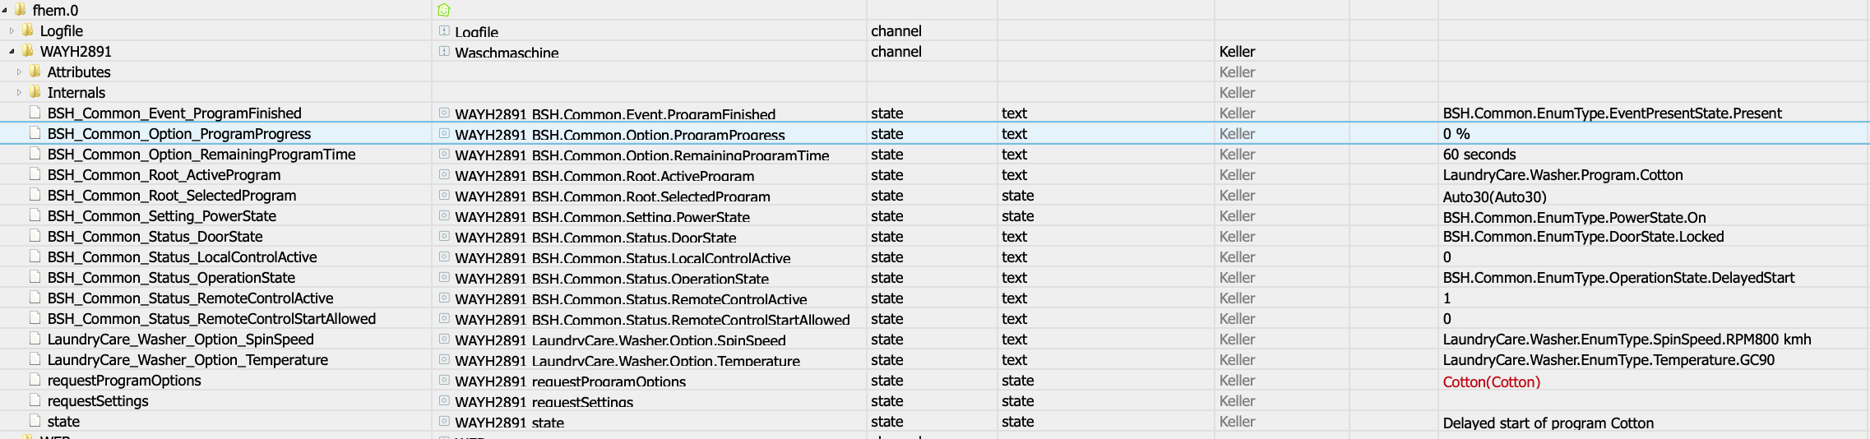The height and width of the screenshot is (439, 1870).
Task: Click the Waschmaschine channel icon
Action: pyautogui.click(x=444, y=51)
